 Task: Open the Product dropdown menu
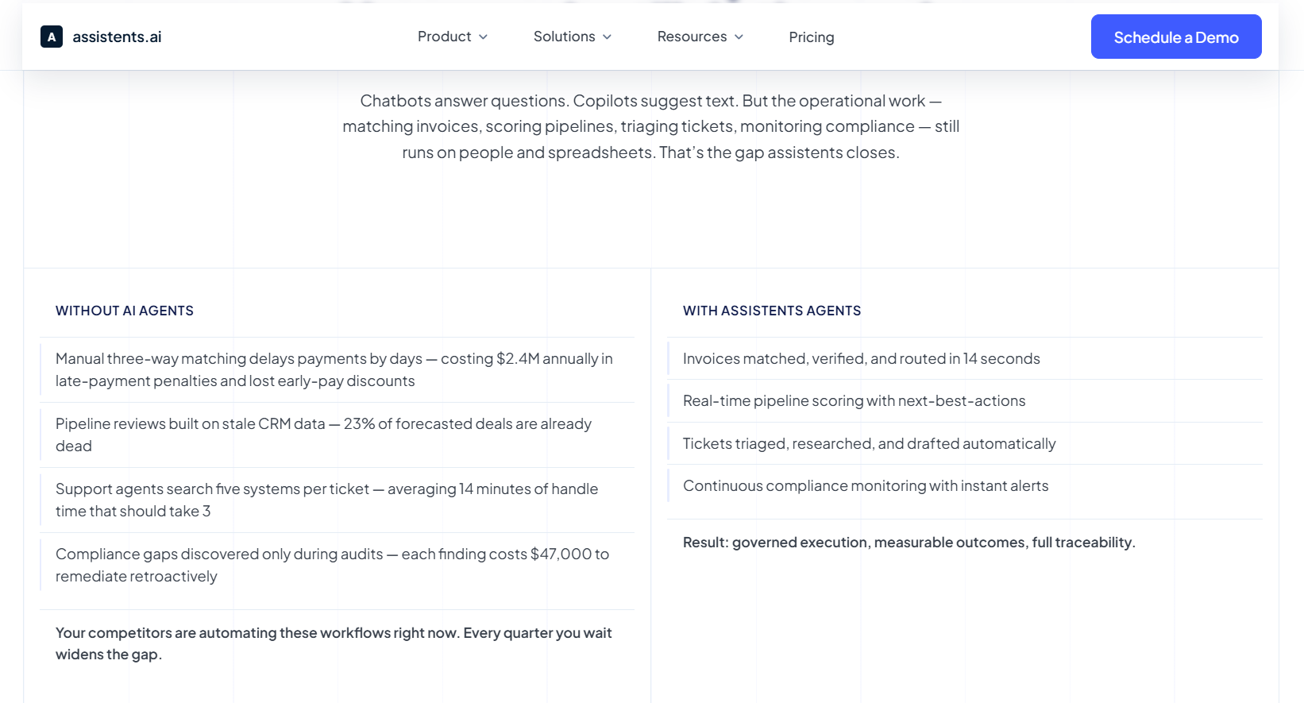tap(453, 37)
